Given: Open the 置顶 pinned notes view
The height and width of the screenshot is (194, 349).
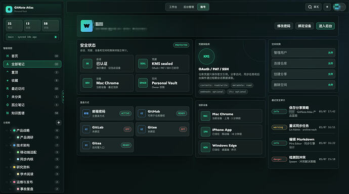Looking at the screenshot, I should pos(32,72).
